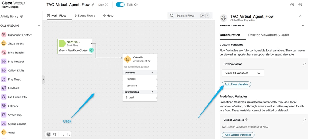Image resolution: width=309 pixels, height=139 pixels.
Task: Open help via top-right question mark icon
Action: click(x=292, y=5)
